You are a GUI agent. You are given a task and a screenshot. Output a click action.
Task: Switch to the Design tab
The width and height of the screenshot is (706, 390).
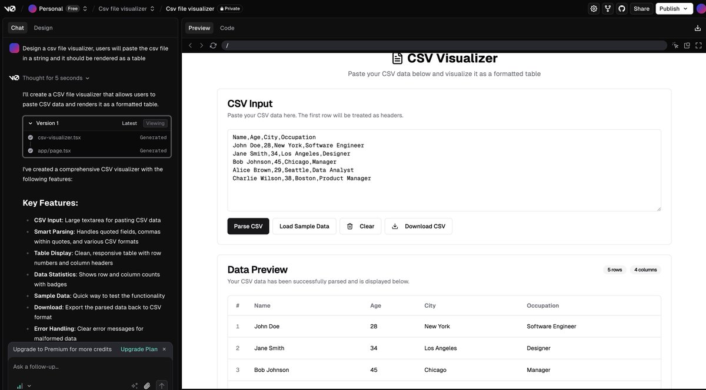pos(43,28)
